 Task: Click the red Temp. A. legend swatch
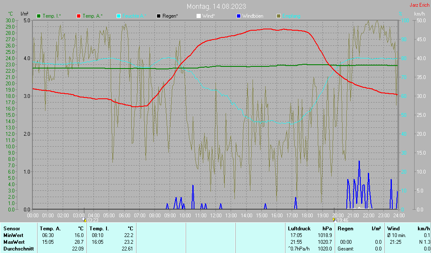pos(79,16)
